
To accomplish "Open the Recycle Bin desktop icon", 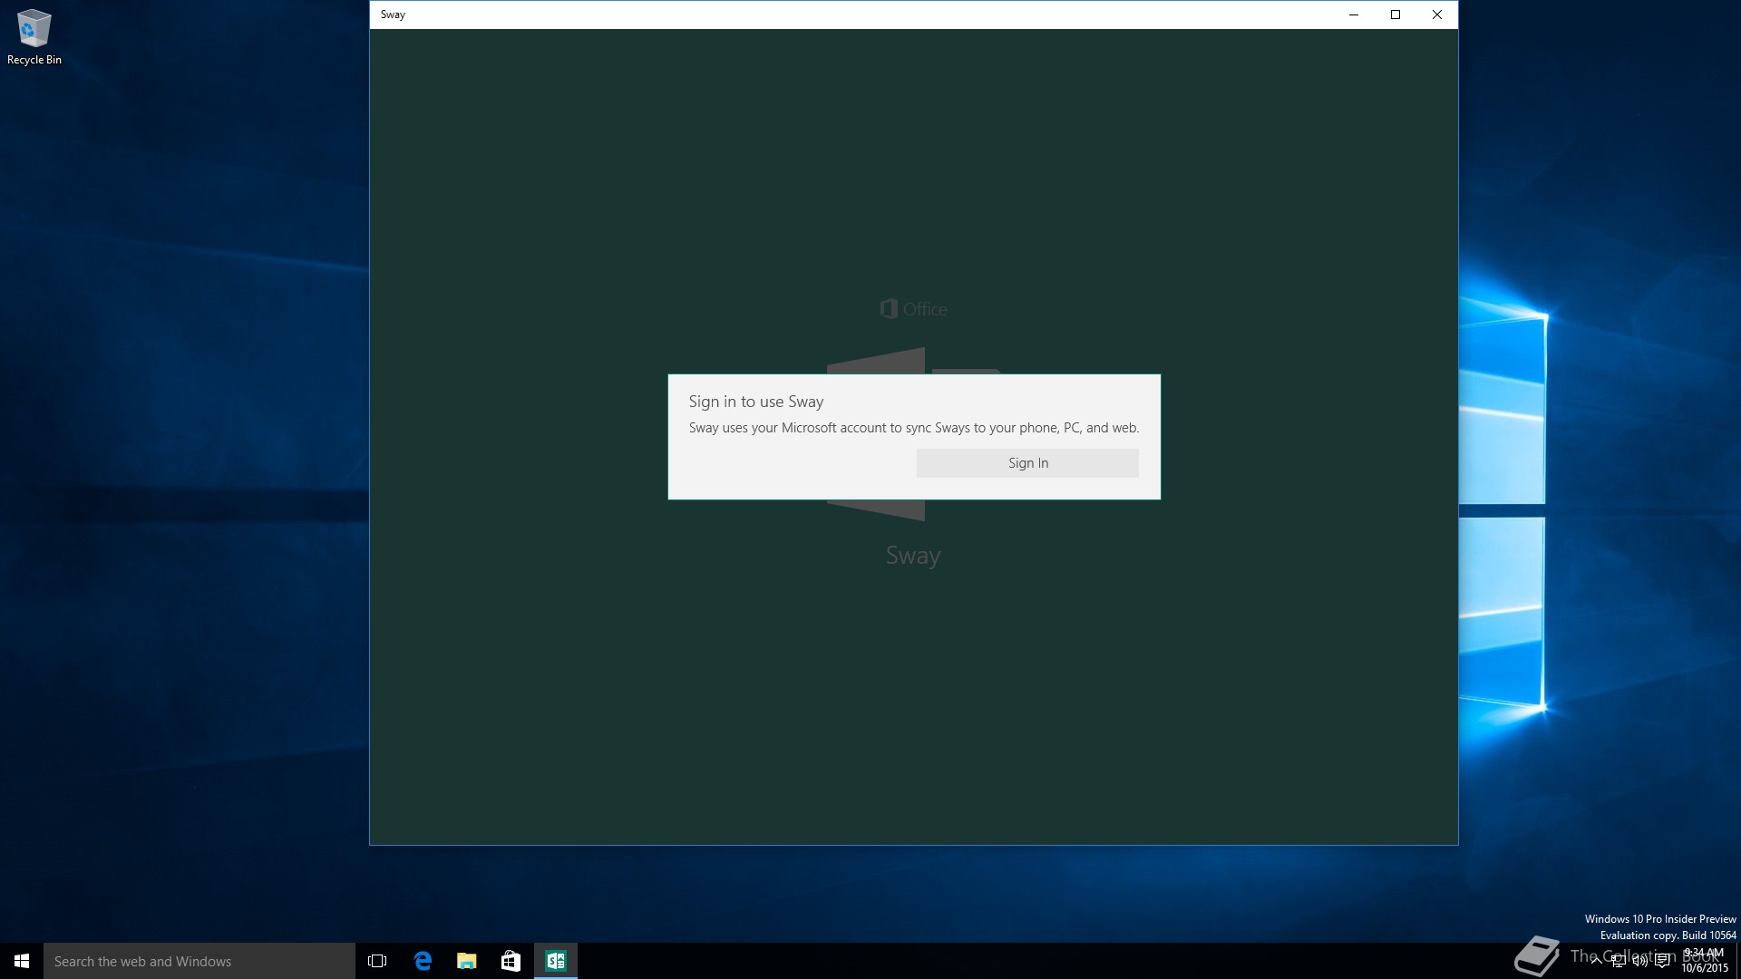I will click(x=34, y=37).
